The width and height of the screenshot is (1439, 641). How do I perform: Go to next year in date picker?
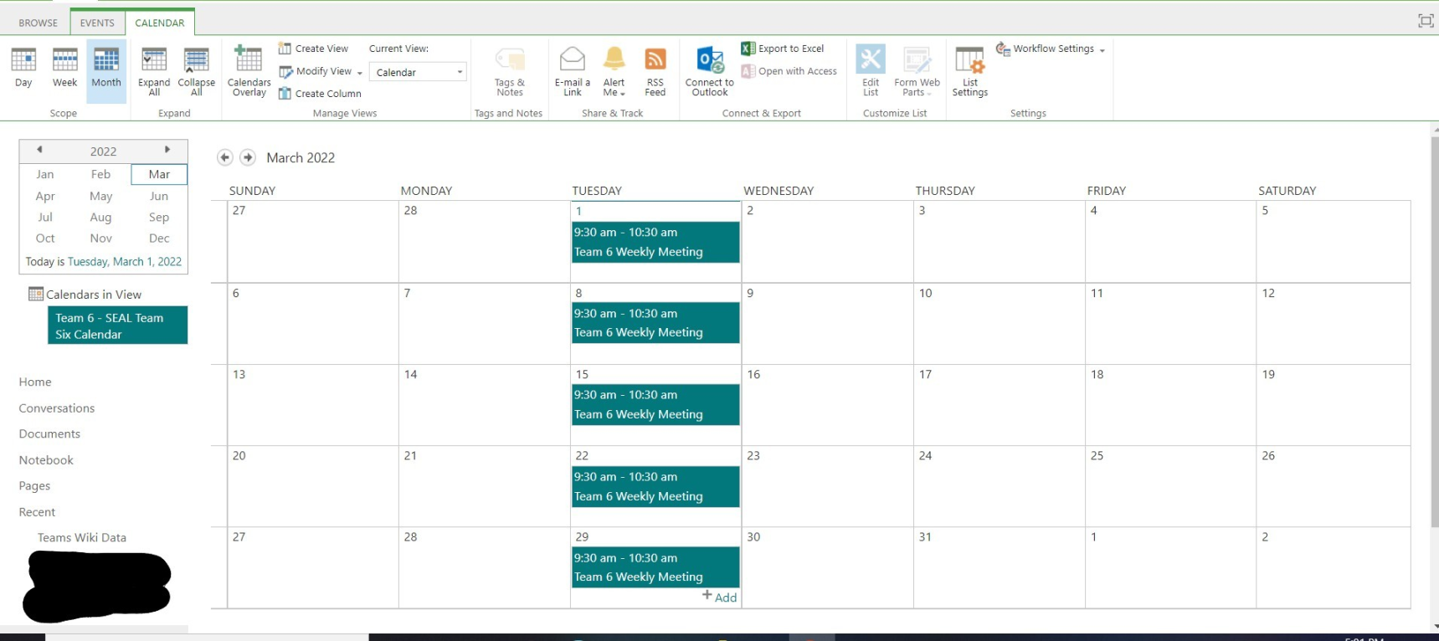[167, 150]
